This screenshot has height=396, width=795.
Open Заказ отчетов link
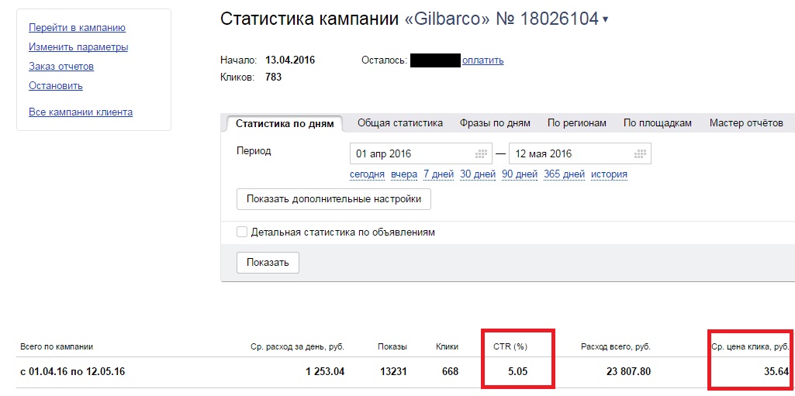point(61,67)
